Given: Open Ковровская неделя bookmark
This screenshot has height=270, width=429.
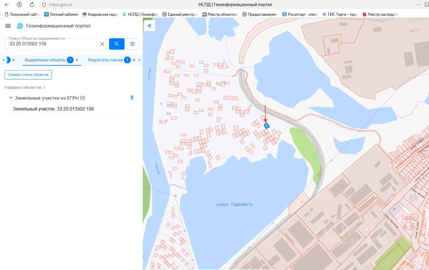Looking at the screenshot, I should point(100,14).
